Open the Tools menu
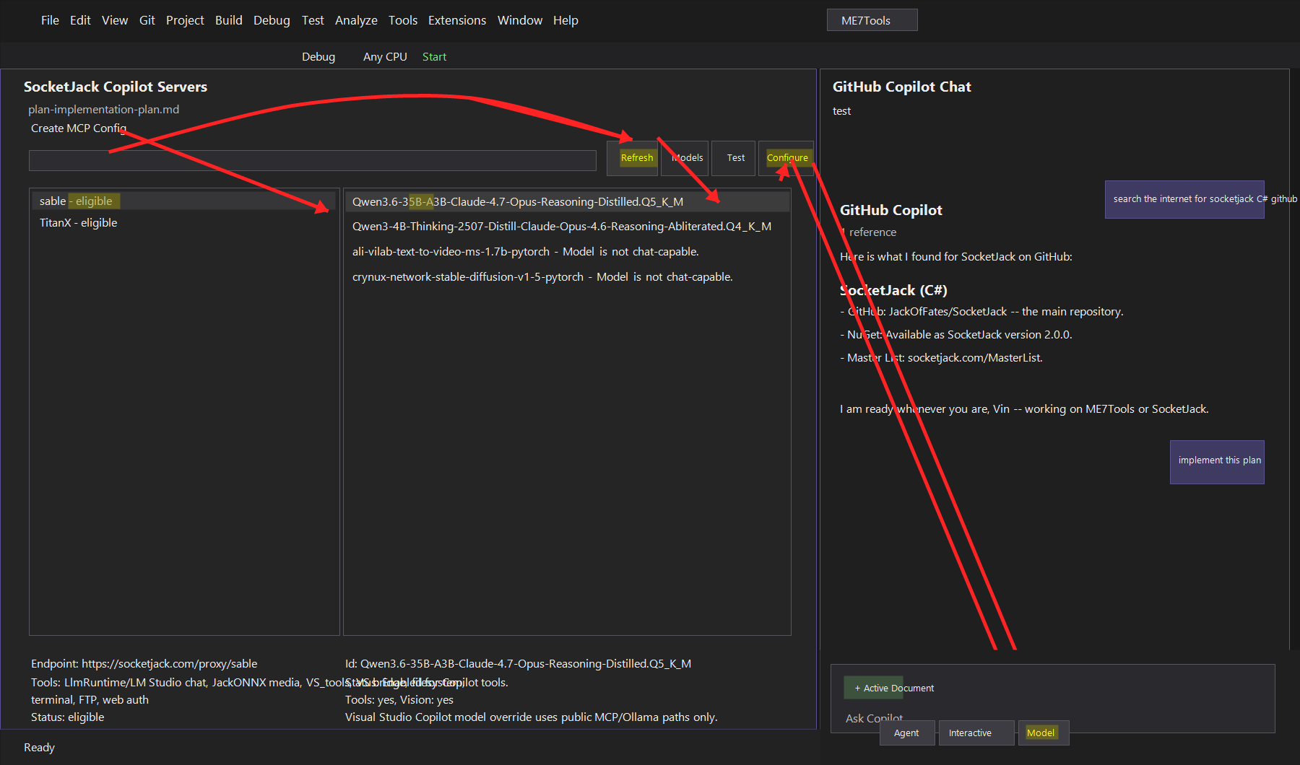The height and width of the screenshot is (765, 1300). pyautogui.click(x=403, y=20)
